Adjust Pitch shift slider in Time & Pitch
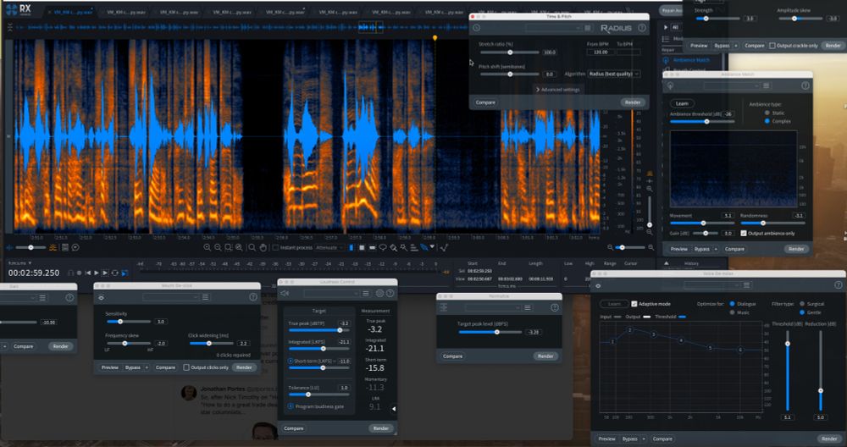Viewport: 847px width, 447px height. (509, 74)
